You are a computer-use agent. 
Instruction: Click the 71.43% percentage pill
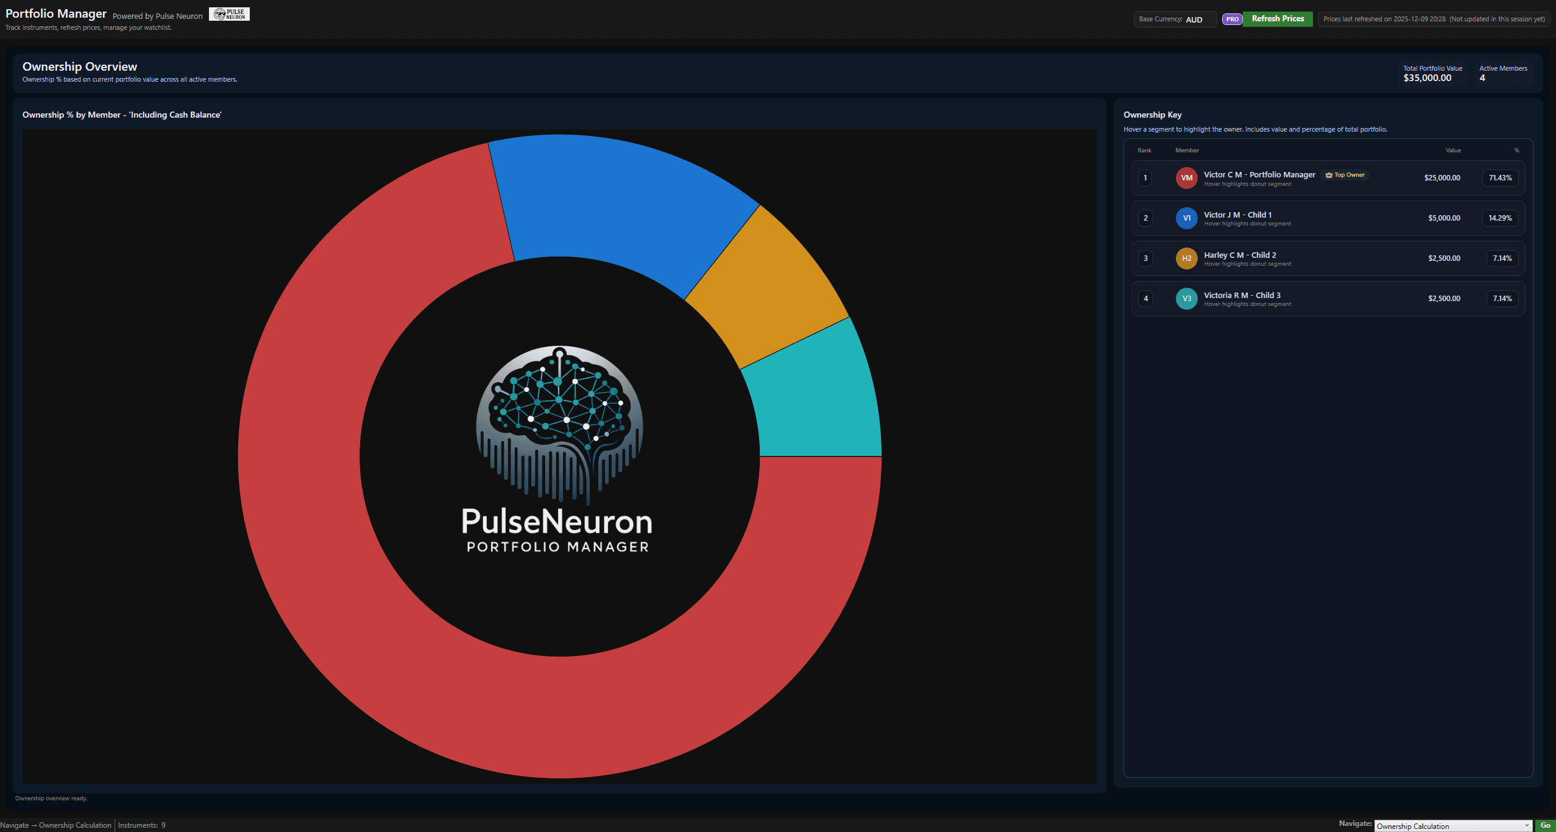pyautogui.click(x=1499, y=178)
